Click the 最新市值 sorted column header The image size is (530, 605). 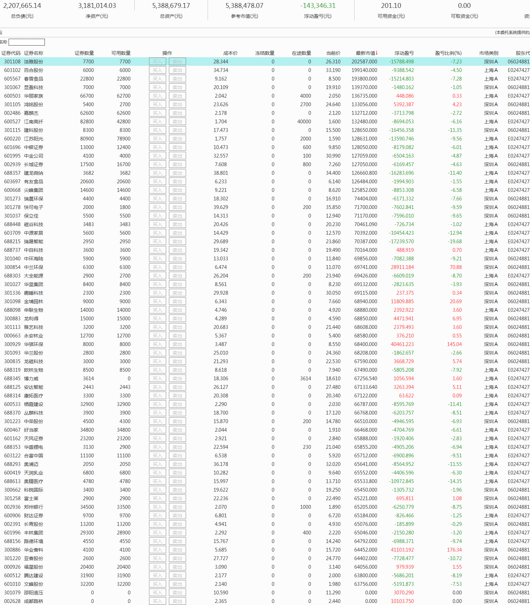pos(367,53)
